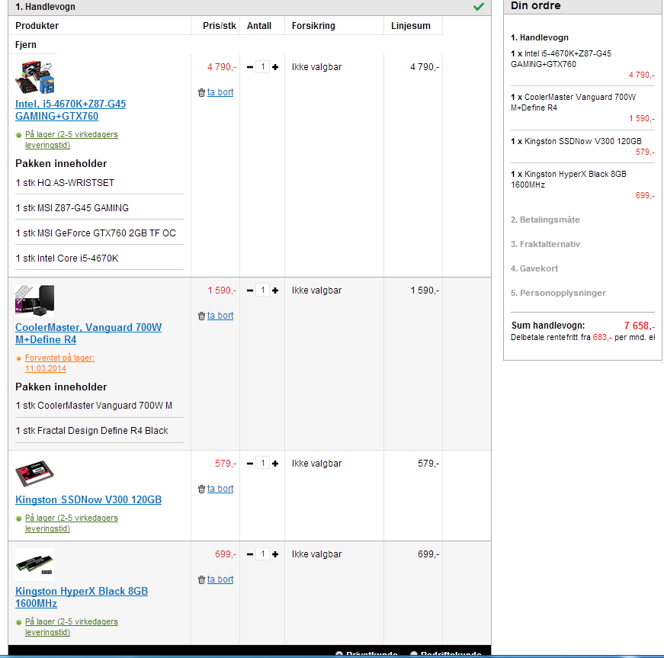Click Kingston HyperX RAM thumbnail
664x658 pixels.
coord(35,564)
